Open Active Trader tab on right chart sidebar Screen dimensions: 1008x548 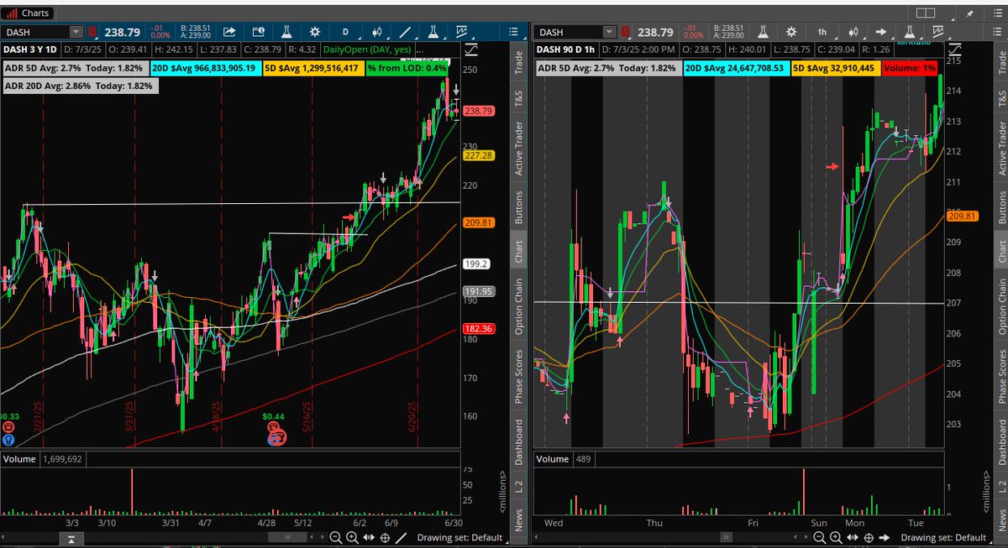(x=1001, y=149)
